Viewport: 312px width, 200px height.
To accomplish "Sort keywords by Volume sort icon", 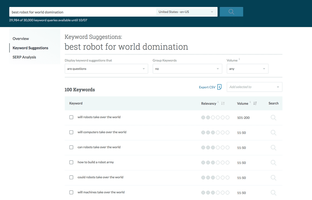I will tap(255, 103).
